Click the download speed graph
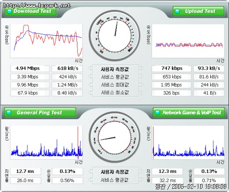Image resolution: width=229 pixels, height=192 pixels. pyautogui.click(x=46, y=41)
